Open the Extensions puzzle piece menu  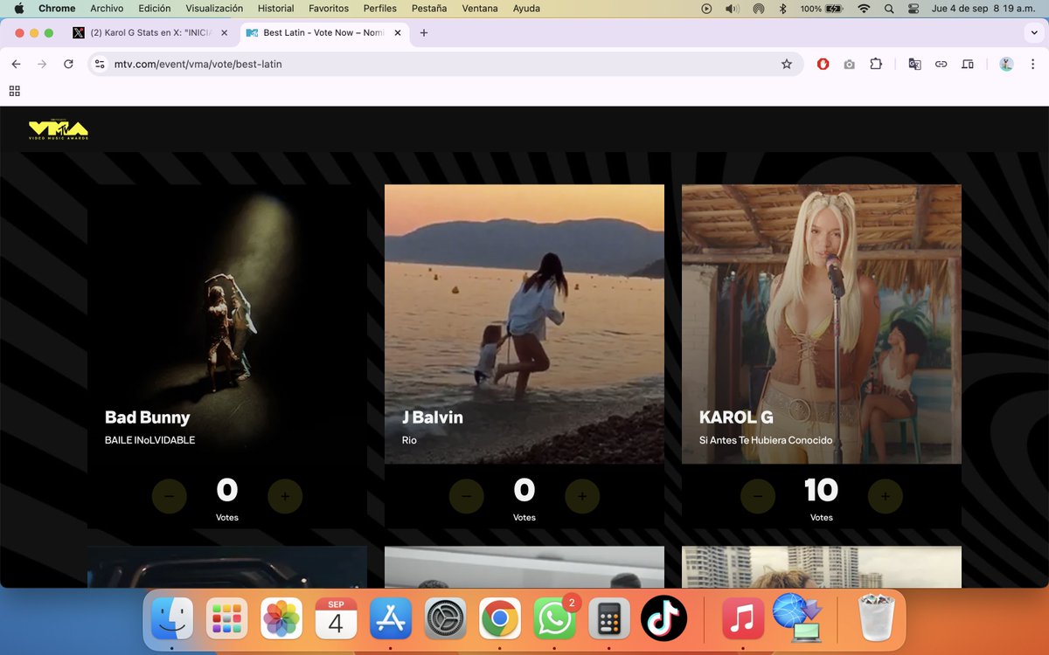(x=876, y=64)
